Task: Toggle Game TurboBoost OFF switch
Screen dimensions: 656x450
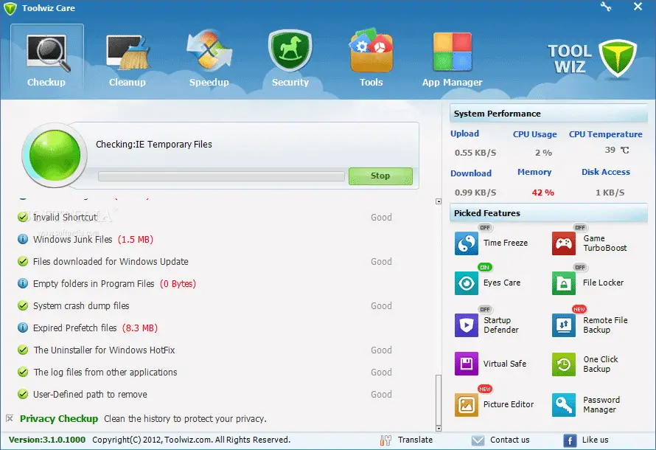Action: [580, 227]
